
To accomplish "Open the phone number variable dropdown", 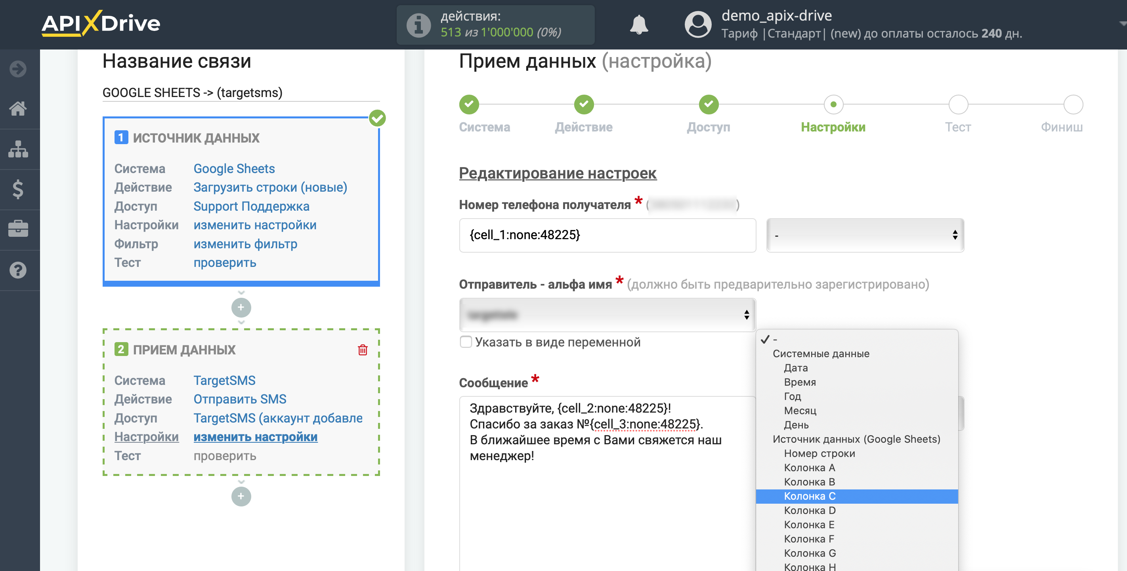I will point(865,235).
